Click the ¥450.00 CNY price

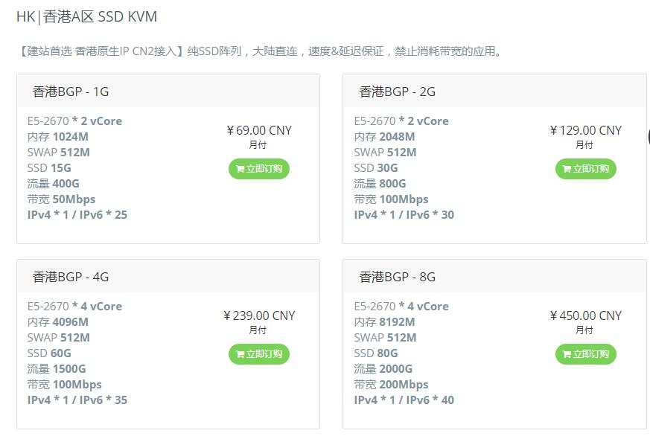[585, 315]
